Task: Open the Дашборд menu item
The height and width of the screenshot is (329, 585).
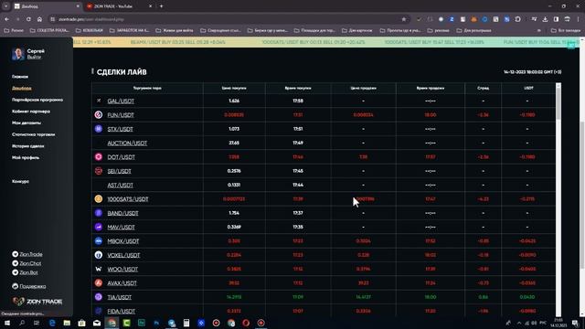Action: (x=22, y=89)
